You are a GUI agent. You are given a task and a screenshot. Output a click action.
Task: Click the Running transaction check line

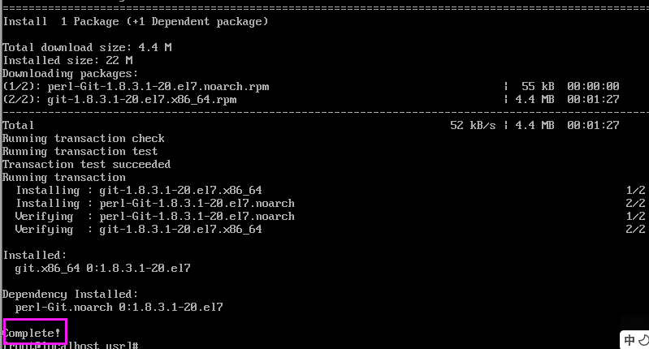pyautogui.click(x=84, y=138)
